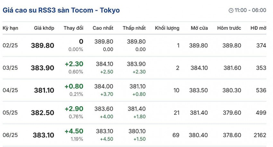Select the Thấp nhất column header
Screen dimensions: 273x147
pyautogui.click(x=134, y=28)
